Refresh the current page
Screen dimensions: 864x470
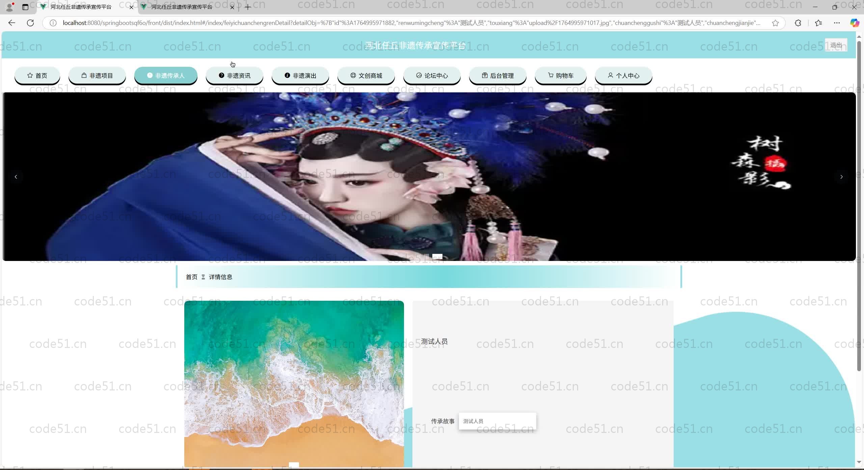click(30, 23)
